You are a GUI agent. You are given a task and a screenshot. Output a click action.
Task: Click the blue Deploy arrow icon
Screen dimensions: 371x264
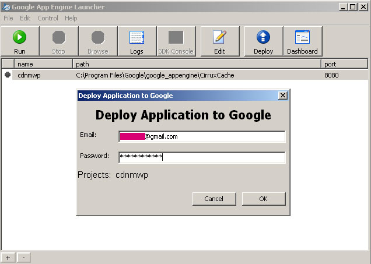click(263, 37)
